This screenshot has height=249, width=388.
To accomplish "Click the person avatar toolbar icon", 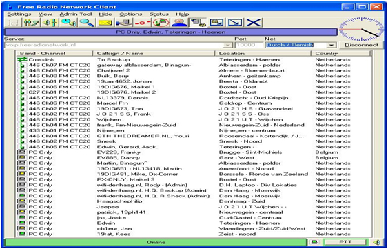I will click(x=179, y=23).
